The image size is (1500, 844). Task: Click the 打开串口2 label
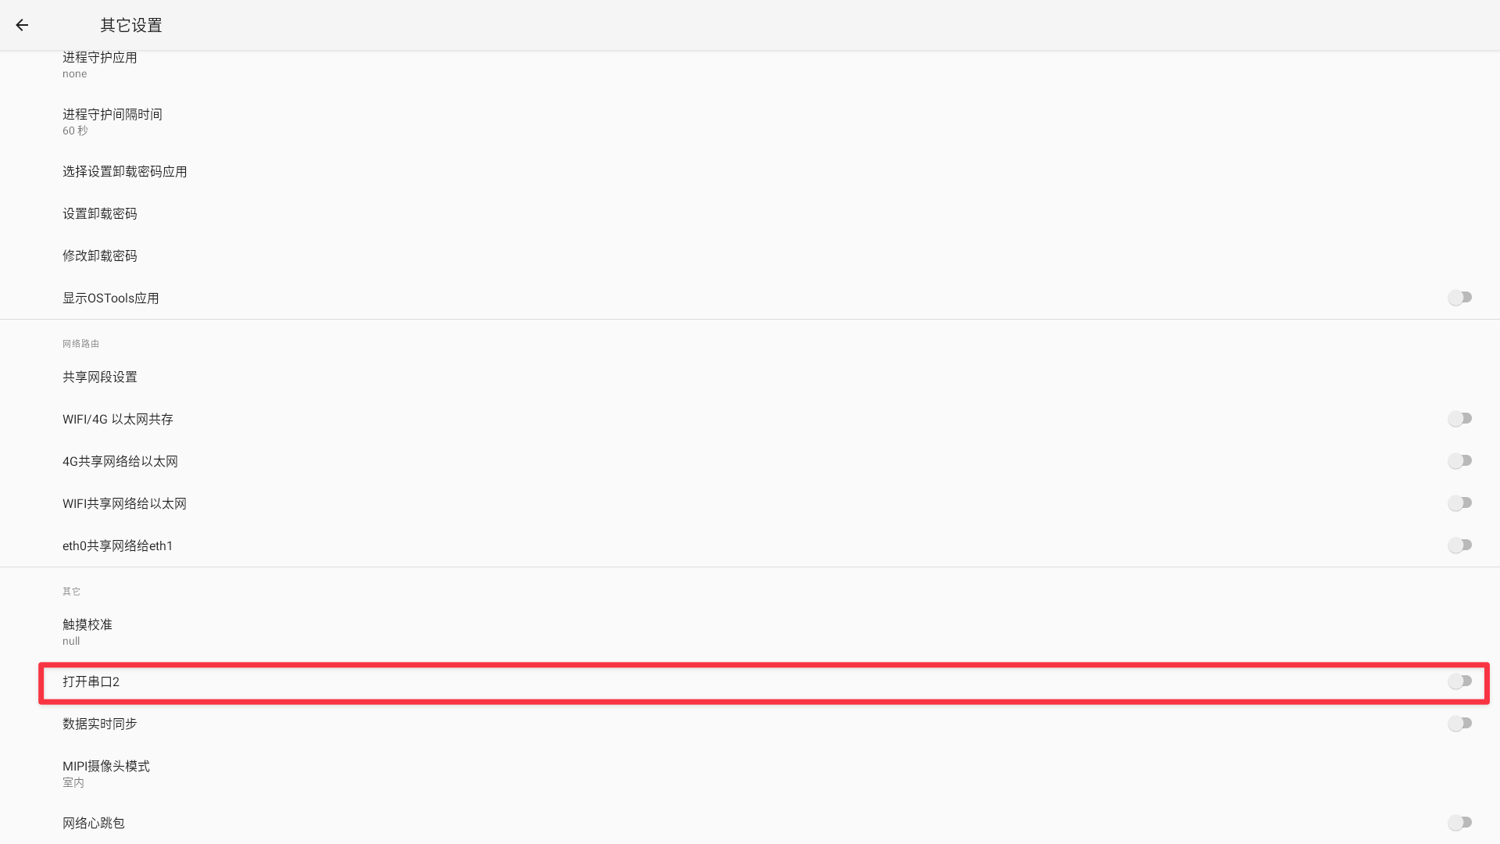(x=91, y=682)
